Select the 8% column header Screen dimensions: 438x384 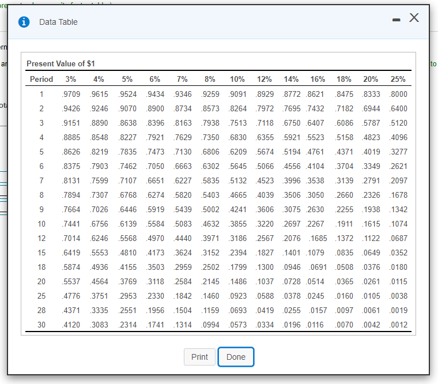[x=210, y=79]
